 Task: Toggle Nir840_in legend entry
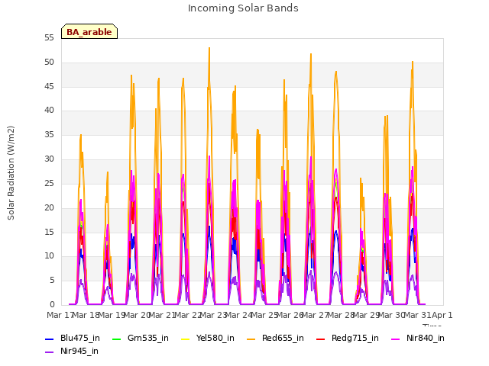pyautogui.click(x=418, y=338)
